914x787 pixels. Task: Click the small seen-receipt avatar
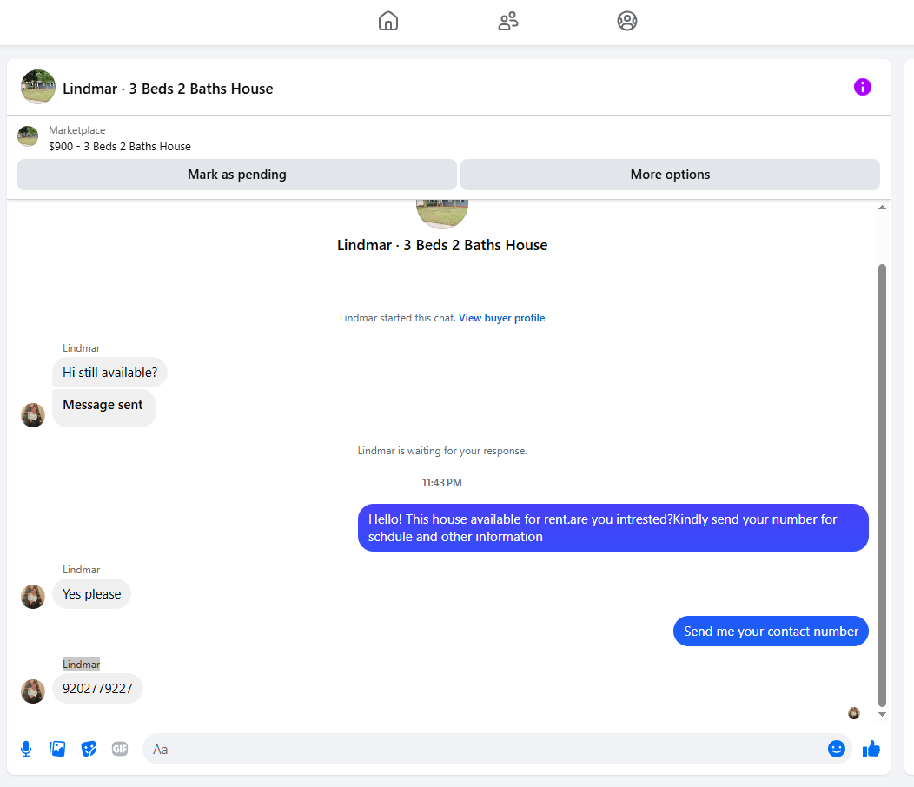tap(854, 713)
